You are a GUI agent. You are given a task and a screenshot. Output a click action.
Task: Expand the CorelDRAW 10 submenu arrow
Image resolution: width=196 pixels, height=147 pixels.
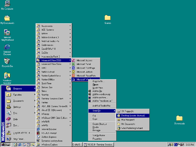tap(70, 49)
